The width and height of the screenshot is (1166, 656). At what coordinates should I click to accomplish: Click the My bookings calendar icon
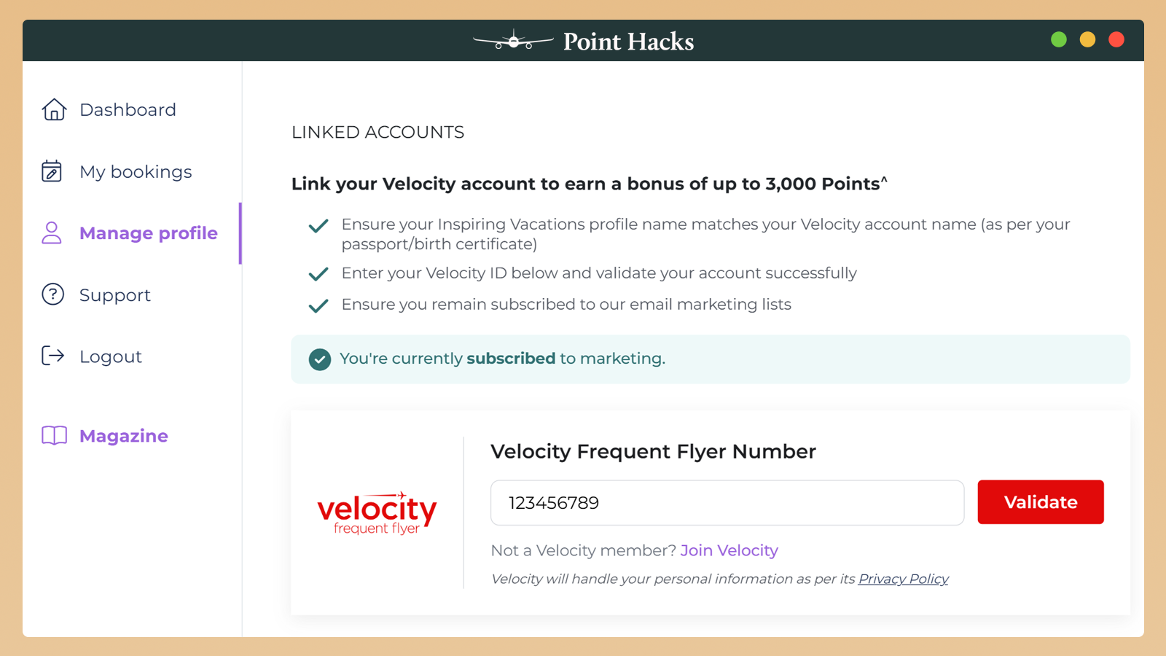(52, 171)
